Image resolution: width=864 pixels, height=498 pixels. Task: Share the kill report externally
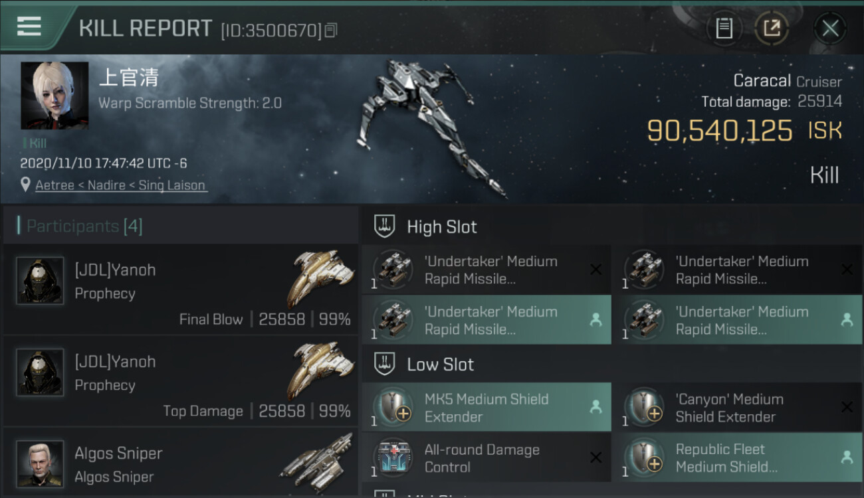[772, 29]
